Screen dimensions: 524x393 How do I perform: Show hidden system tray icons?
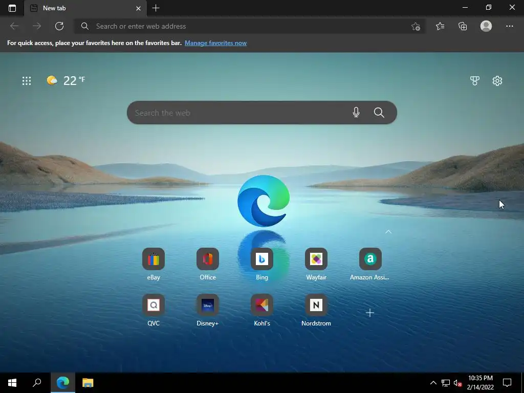click(x=433, y=383)
